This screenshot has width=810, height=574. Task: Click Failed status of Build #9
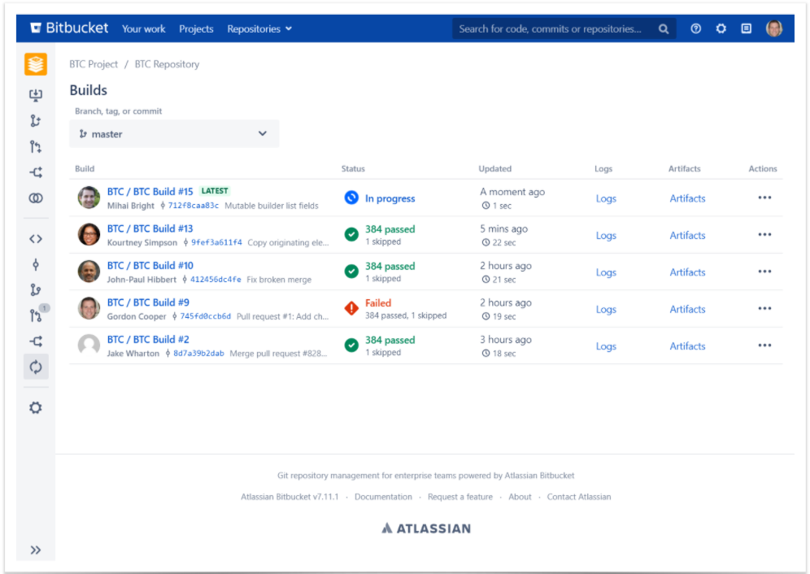tap(378, 302)
